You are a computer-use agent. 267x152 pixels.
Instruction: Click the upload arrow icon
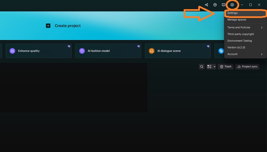click(x=215, y=5)
